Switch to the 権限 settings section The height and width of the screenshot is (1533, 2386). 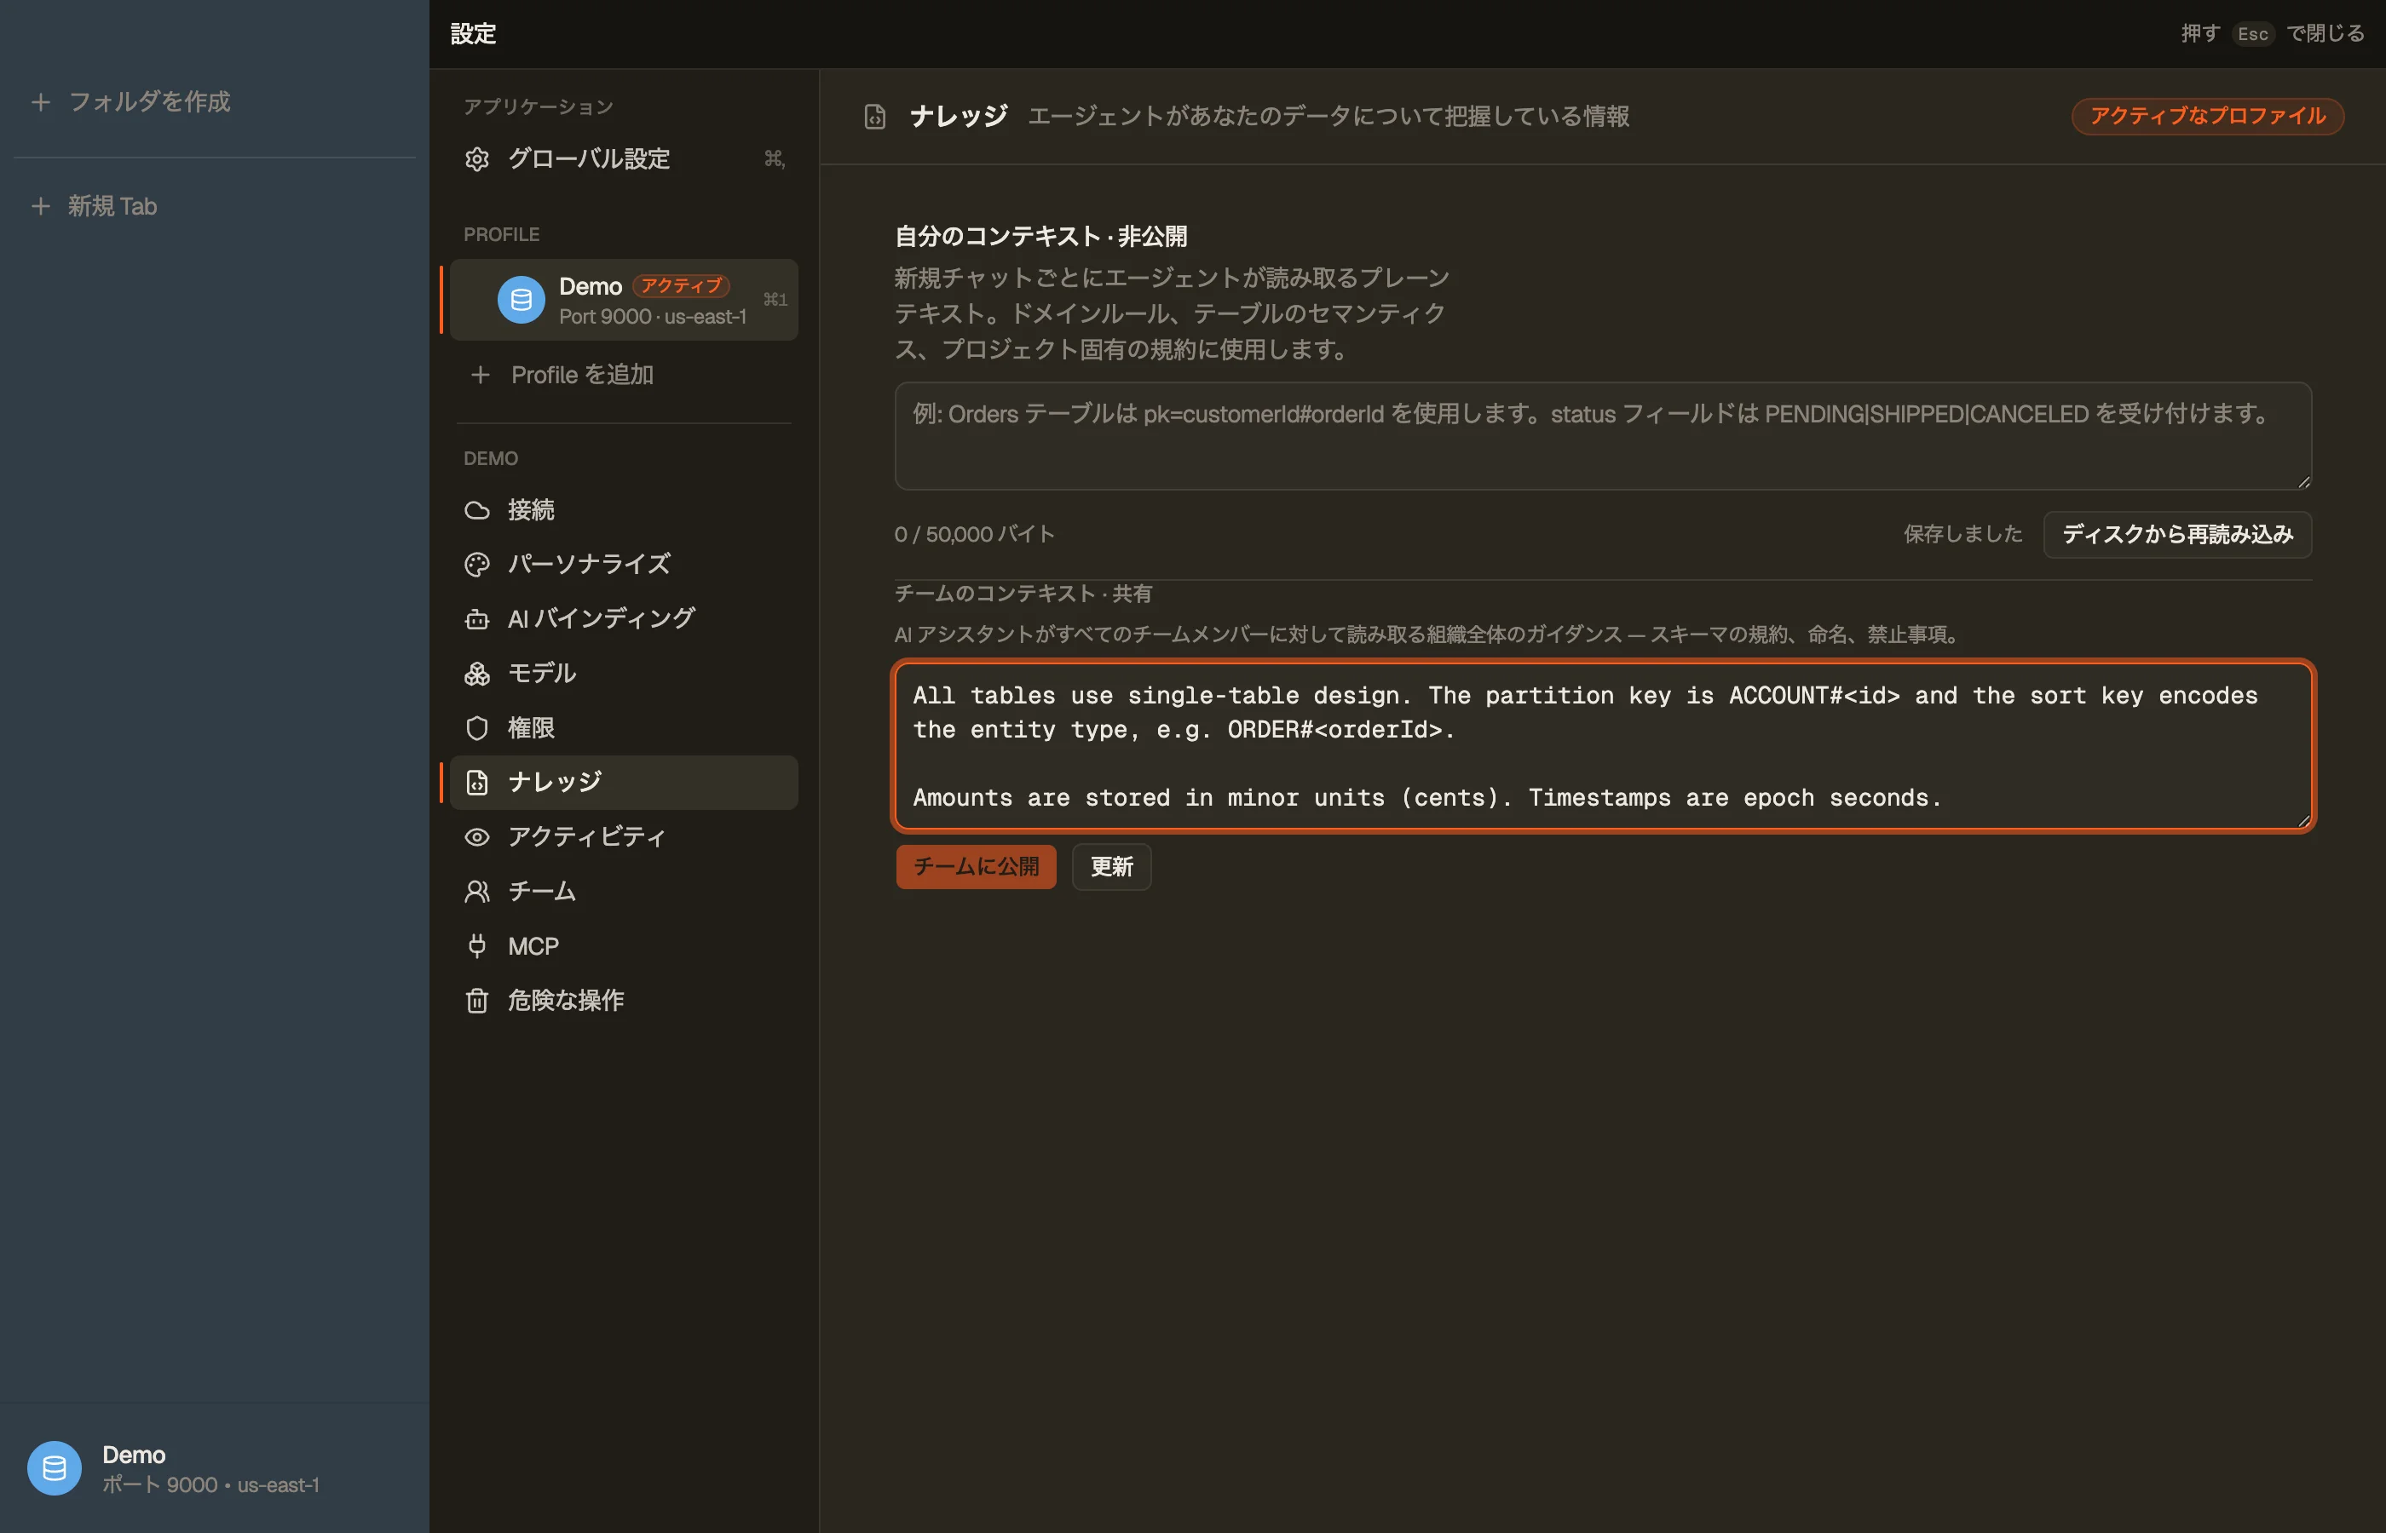point(624,727)
